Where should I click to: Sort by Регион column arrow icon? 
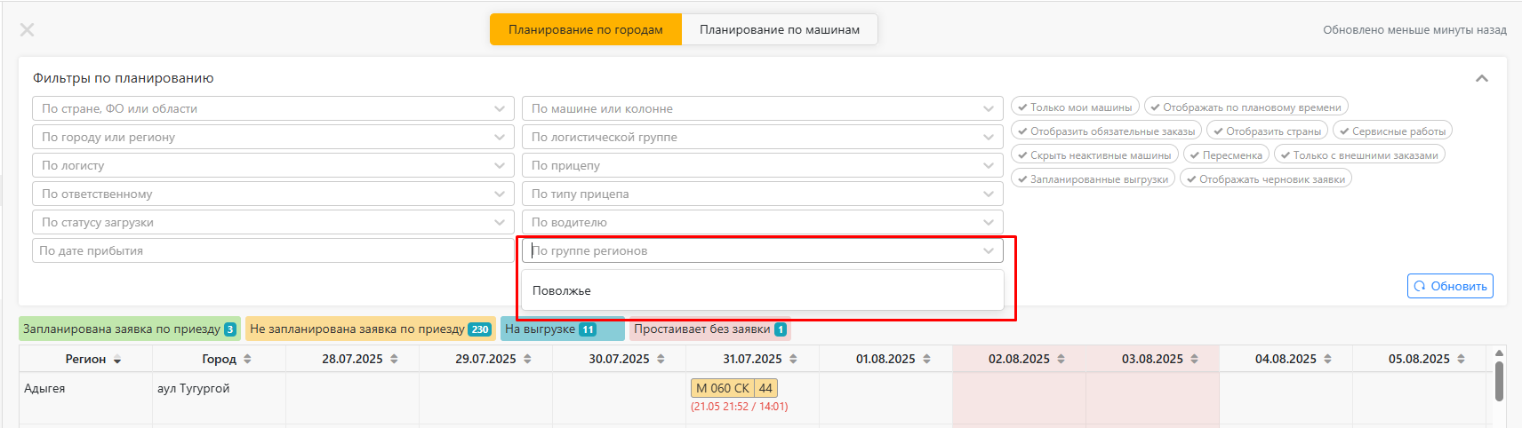pyautogui.click(x=117, y=360)
